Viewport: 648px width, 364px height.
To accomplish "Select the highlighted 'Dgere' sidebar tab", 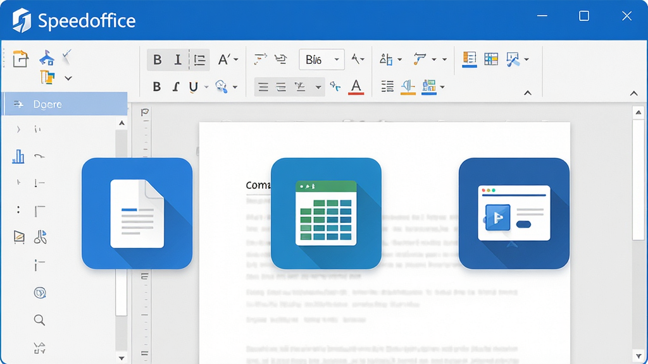I will [65, 104].
